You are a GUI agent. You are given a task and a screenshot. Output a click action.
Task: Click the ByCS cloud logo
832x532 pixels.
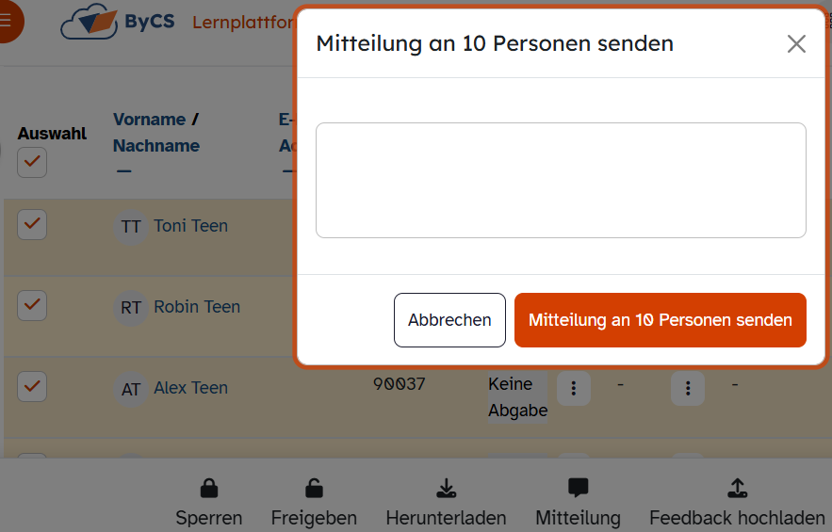pyautogui.click(x=90, y=22)
